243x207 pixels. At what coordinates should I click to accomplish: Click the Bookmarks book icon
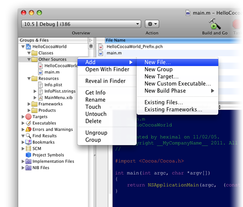pos(28,142)
